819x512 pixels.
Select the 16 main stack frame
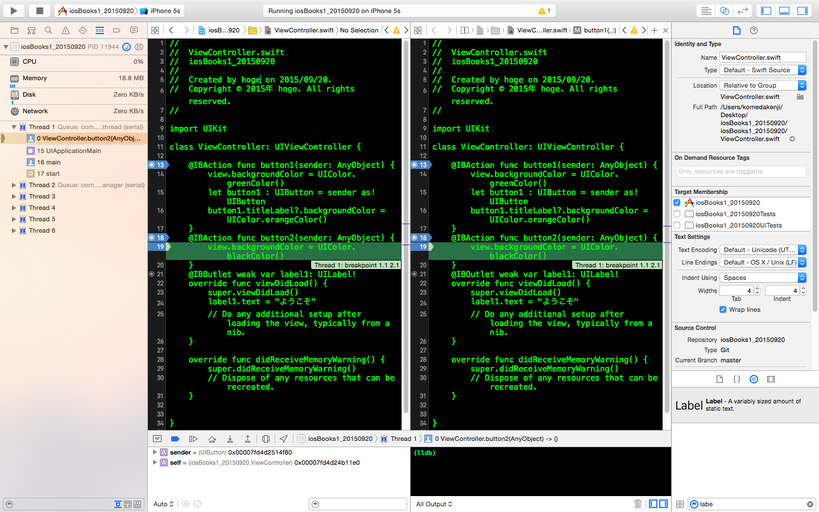click(49, 162)
